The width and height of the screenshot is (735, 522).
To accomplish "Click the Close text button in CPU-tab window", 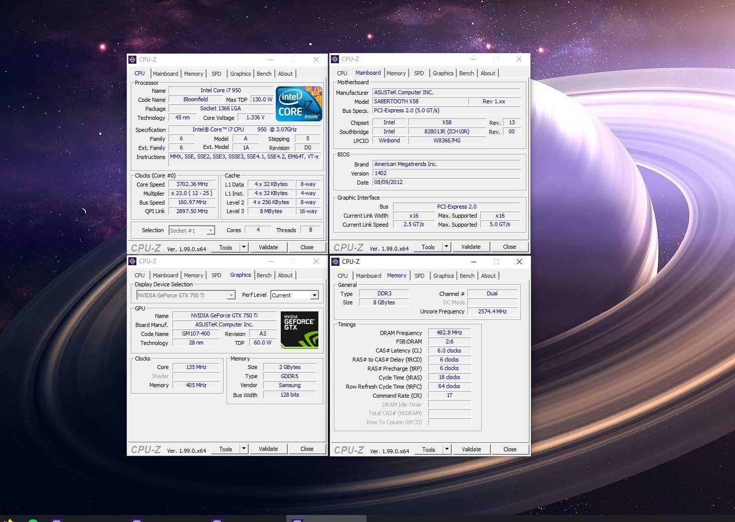I will [307, 247].
